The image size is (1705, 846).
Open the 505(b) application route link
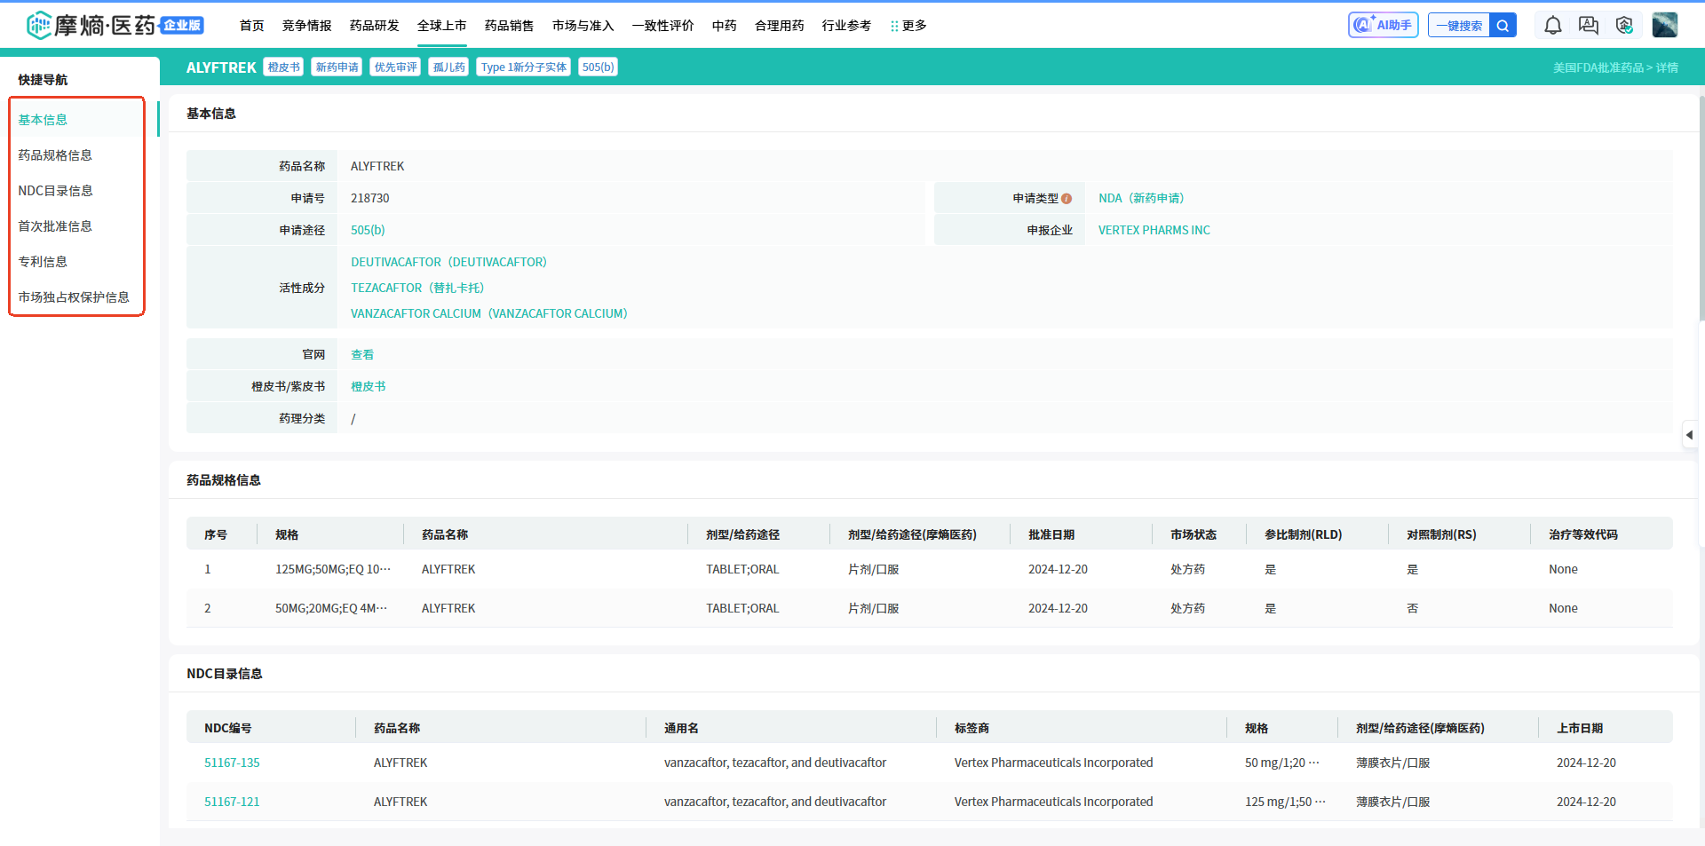pyautogui.click(x=368, y=230)
